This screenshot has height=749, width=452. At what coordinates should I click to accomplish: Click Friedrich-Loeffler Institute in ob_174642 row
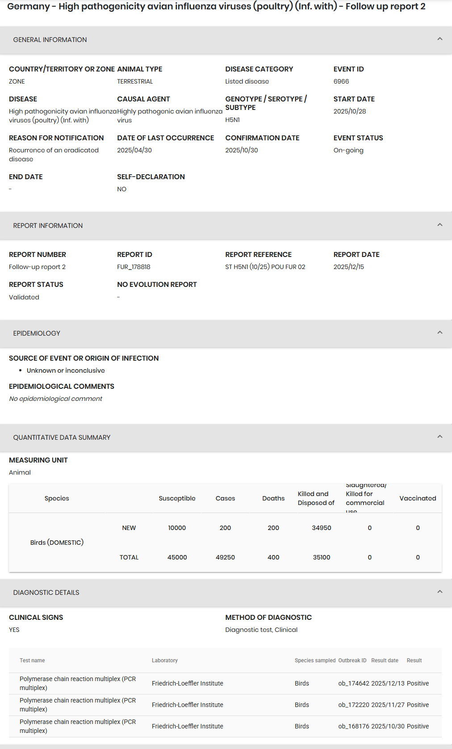pyautogui.click(x=188, y=683)
